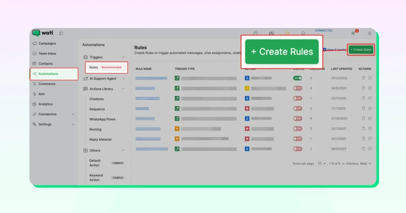Screen dimensions: 406x213
Task: Delete the rule updated 24/8/2025
Action: [x=364, y=88]
